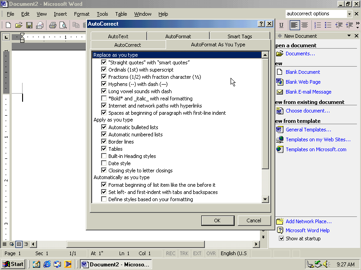Switch to the AutoFormat tab
The height and width of the screenshot is (270, 361).
click(x=178, y=36)
